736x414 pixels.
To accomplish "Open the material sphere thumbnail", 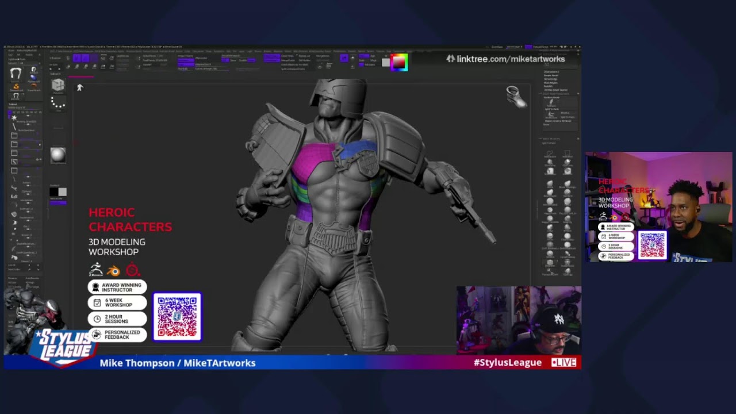I will (x=58, y=155).
